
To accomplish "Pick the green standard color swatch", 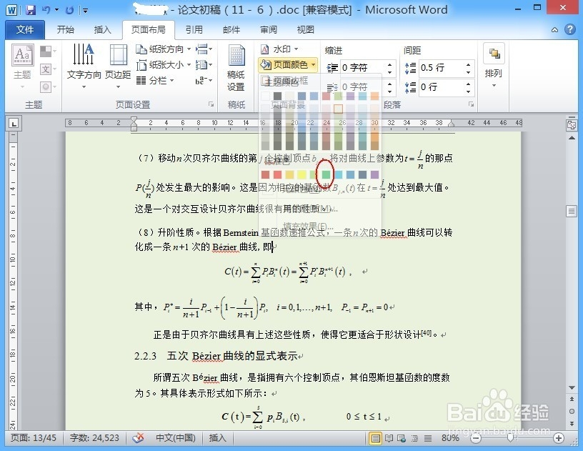I will click(326, 174).
